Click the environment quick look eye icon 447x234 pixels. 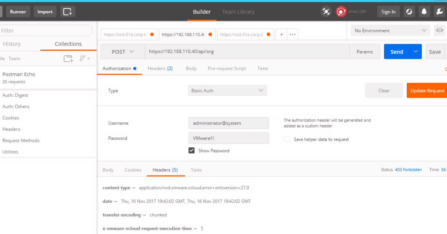[x=440, y=30]
